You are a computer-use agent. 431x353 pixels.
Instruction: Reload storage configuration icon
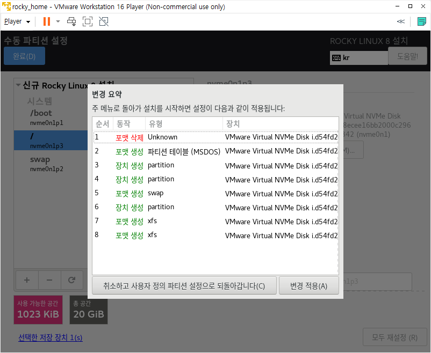pos(71,280)
